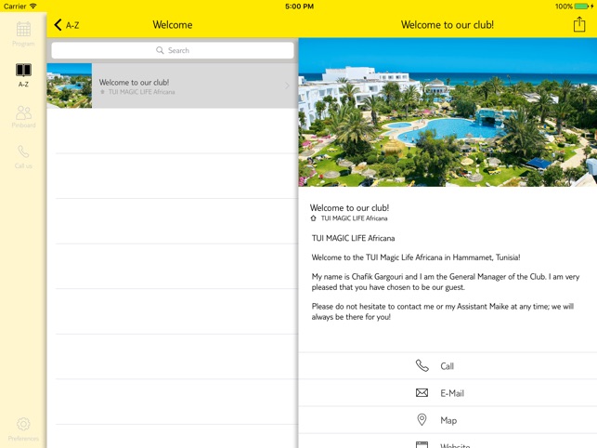The height and width of the screenshot is (448, 597).
Task: Click the E-Mail envelope icon
Action: 422,393
